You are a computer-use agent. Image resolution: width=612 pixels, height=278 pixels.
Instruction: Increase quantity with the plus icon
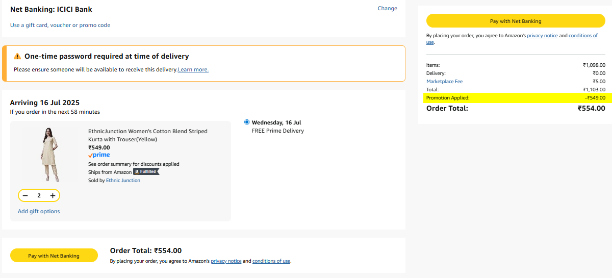(53, 195)
